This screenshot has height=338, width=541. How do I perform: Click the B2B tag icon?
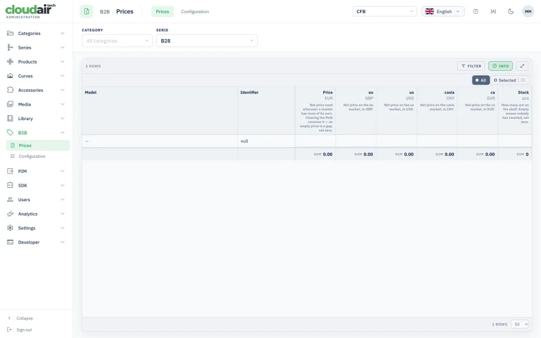coord(10,132)
